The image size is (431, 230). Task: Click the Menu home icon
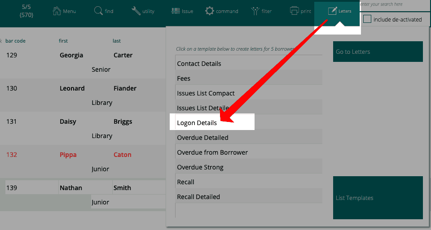tap(57, 11)
